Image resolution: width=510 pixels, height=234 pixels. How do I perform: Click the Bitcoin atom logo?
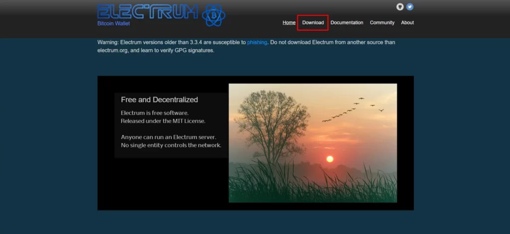214,15
